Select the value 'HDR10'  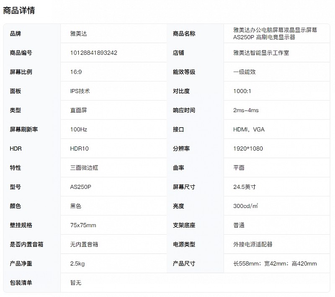pyautogui.click(x=80, y=148)
